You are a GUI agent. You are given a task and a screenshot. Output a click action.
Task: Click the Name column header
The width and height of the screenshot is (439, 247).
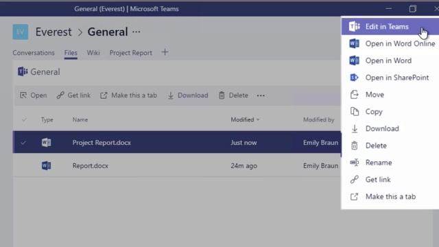(x=80, y=119)
